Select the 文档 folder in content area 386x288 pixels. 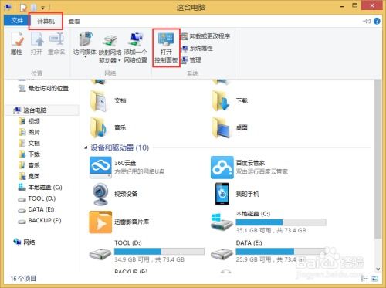(108, 101)
